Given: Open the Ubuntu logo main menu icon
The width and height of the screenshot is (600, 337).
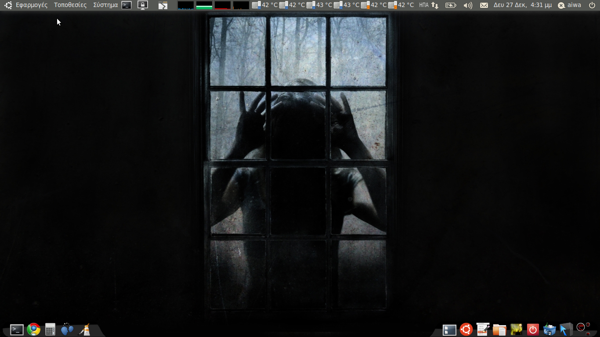Looking at the screenshot, I should (8, 5).
